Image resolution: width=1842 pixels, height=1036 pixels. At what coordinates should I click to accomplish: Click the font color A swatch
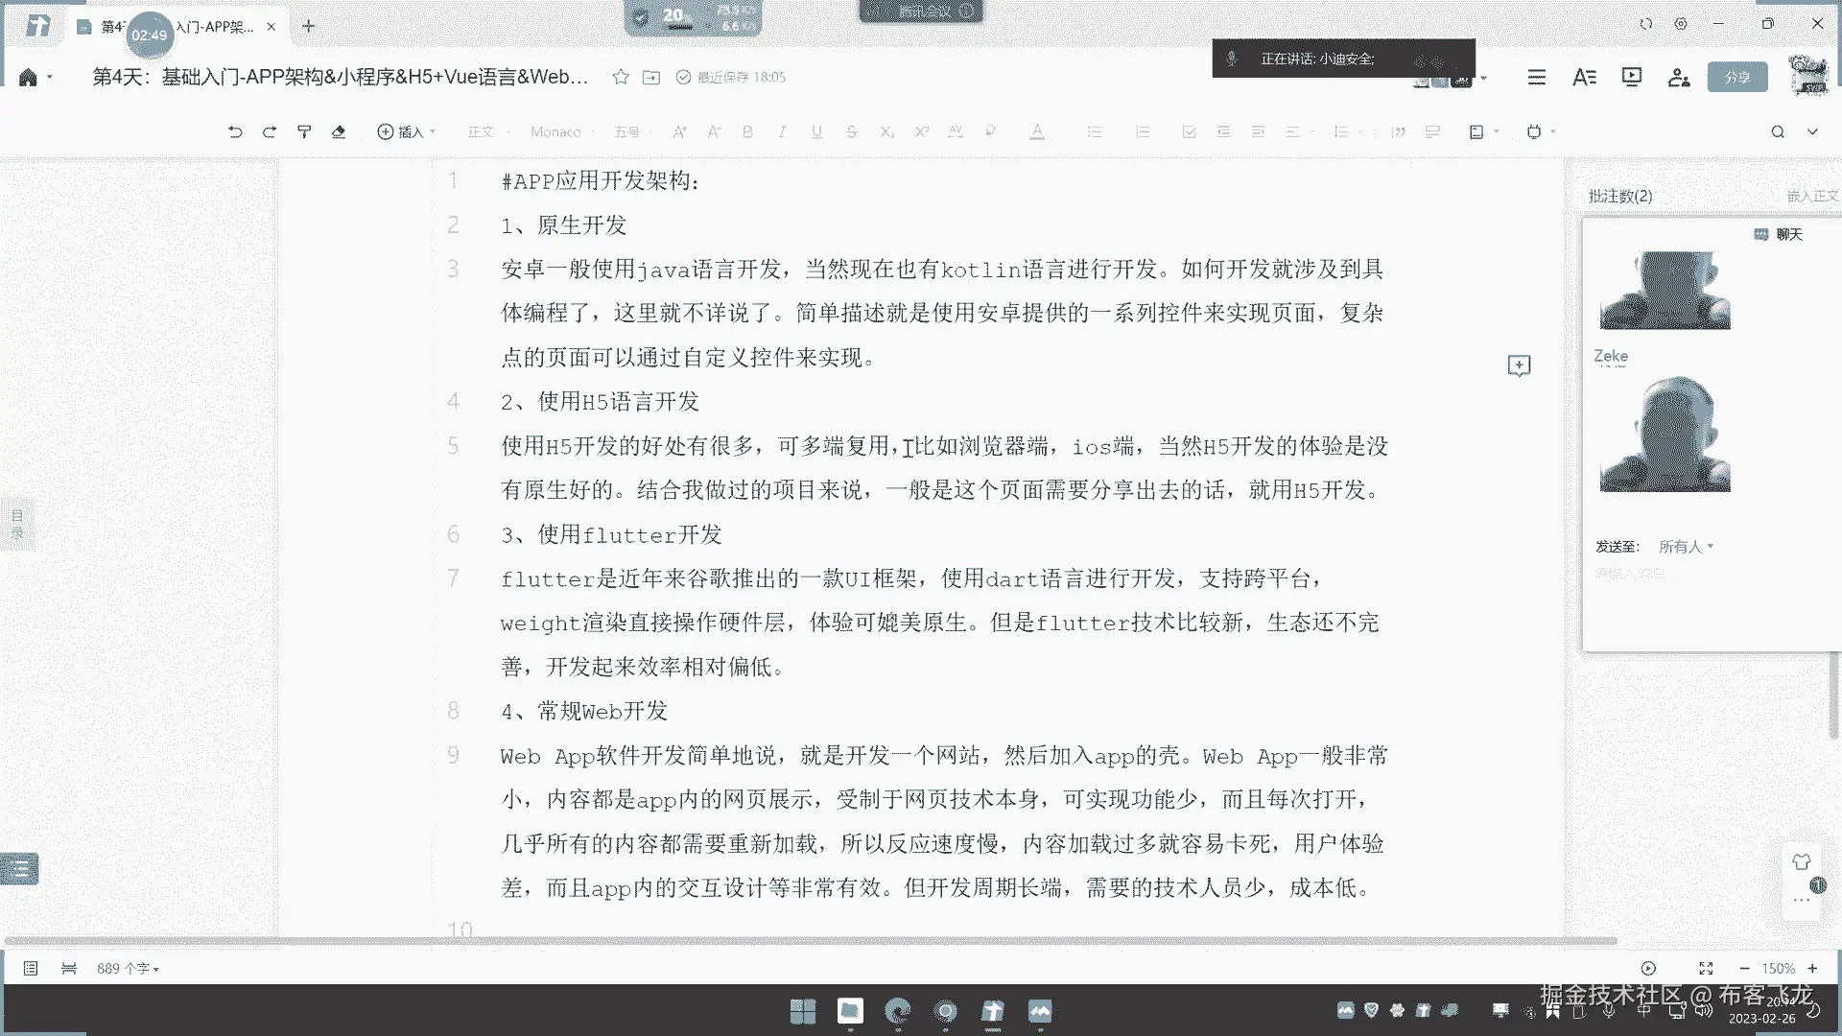pyautogui.click(x=1037, y=132)
